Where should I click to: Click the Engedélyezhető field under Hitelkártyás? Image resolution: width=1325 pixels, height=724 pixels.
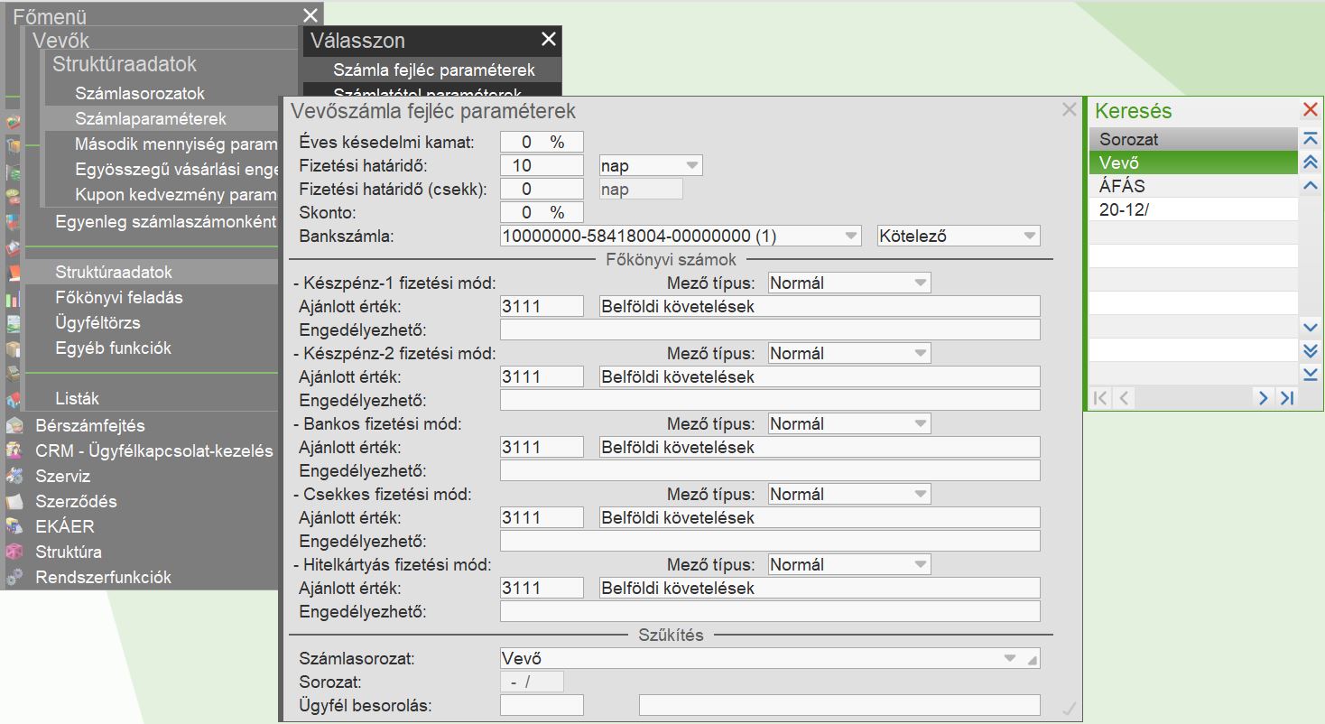click(770, 611)
